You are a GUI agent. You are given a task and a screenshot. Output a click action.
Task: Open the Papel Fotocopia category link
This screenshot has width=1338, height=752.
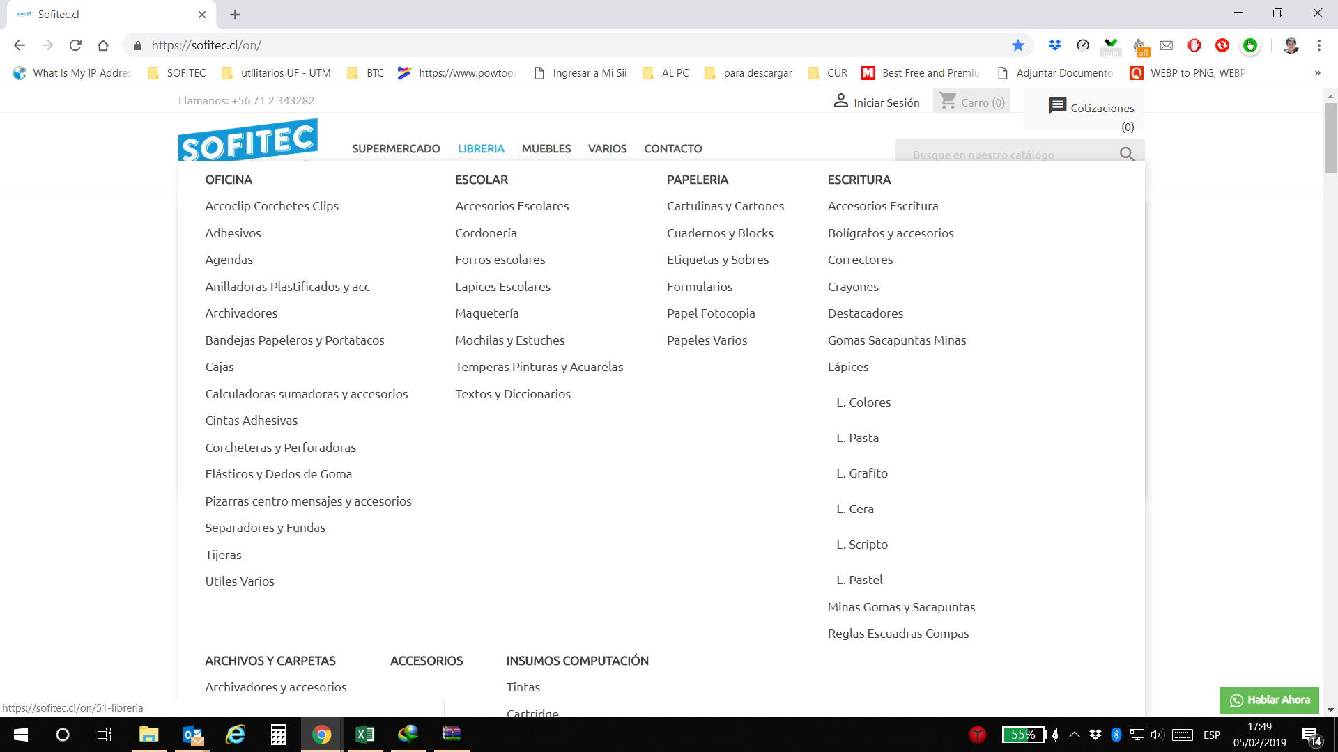click(710, 313)
